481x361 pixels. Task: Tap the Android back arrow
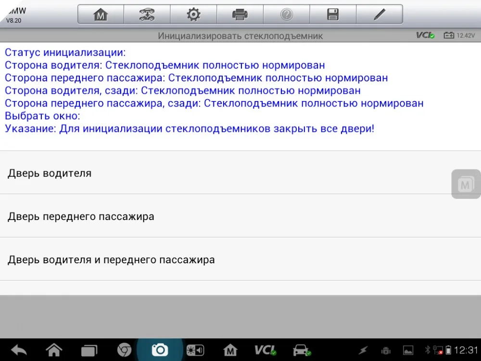pyautogui.click(x=19, y=350)
